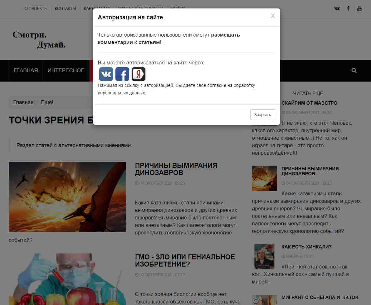This screenshot has width=371, height=305.
Task: Open the ИНТЕРЕСНОЕ navigation item
Action: (66, 71)
